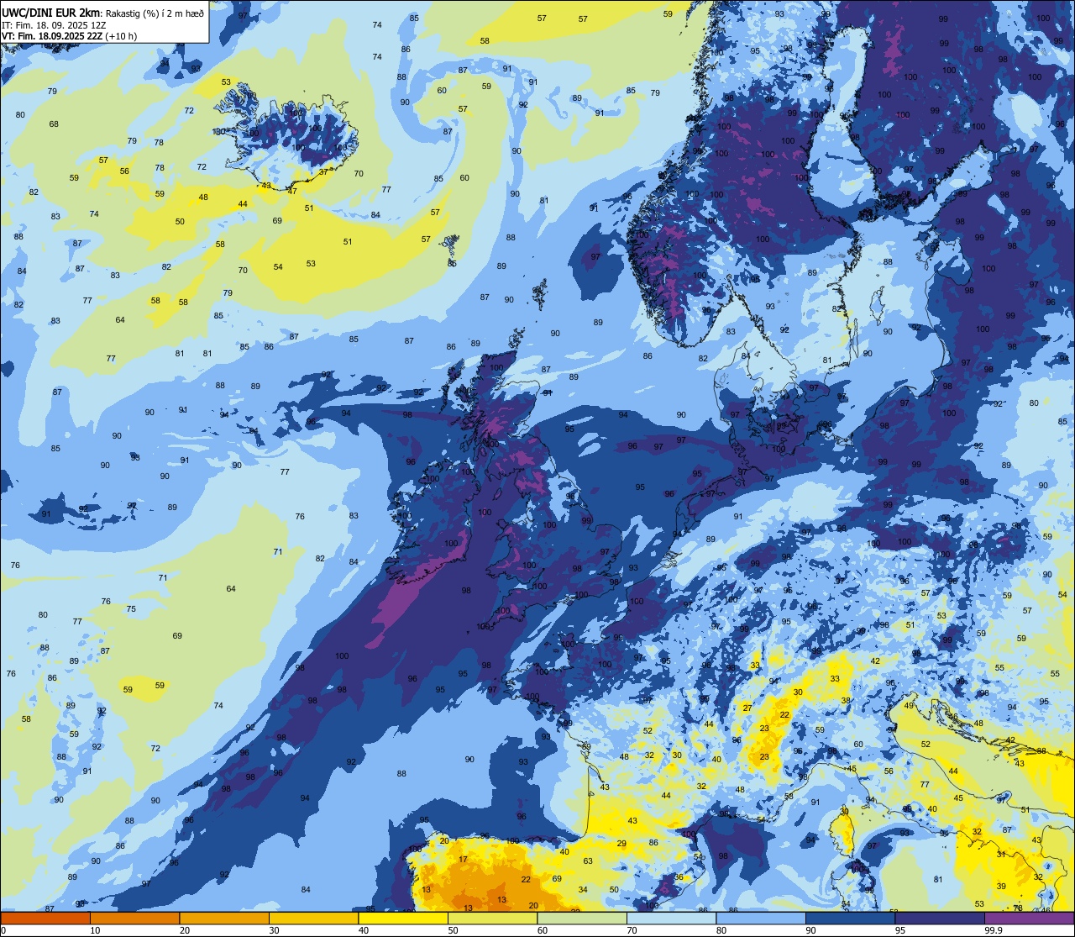Click the legend scale label 40

(x=364, y=930)
